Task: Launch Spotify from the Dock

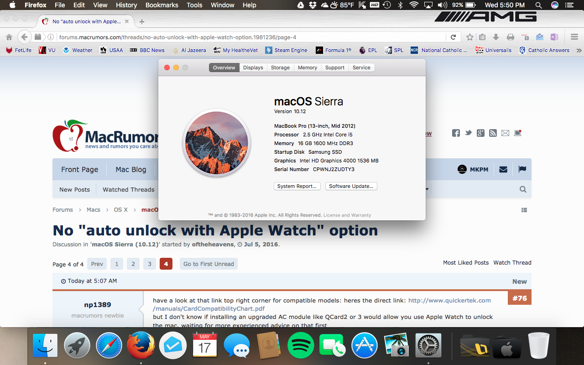Action: 301,345
